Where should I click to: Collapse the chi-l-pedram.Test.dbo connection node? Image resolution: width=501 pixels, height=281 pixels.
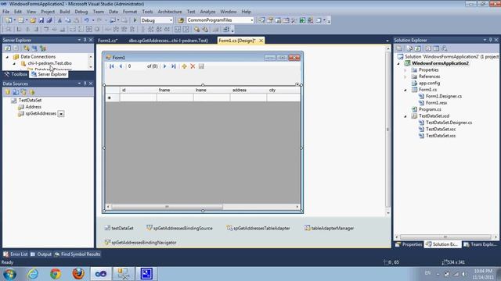[14, 63]
